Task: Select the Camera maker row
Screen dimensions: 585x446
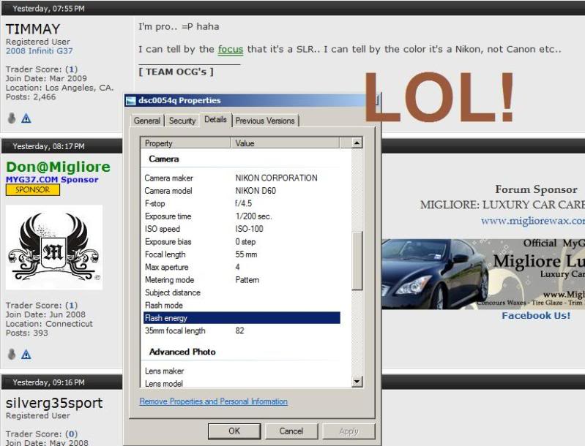Action: point(242,178)
